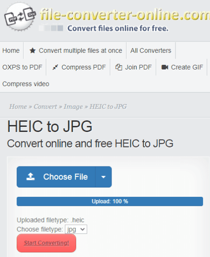The width and height of the screenshot is (210, 257).
Task: Click the documents icon beside Join PDF
Action: pos(119,67)
